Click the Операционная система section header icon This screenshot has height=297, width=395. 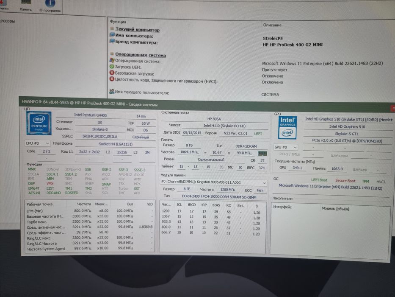pos(112,54)
